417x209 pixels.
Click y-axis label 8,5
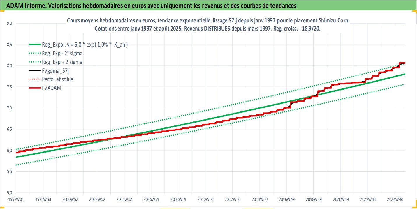click(9, 45)
